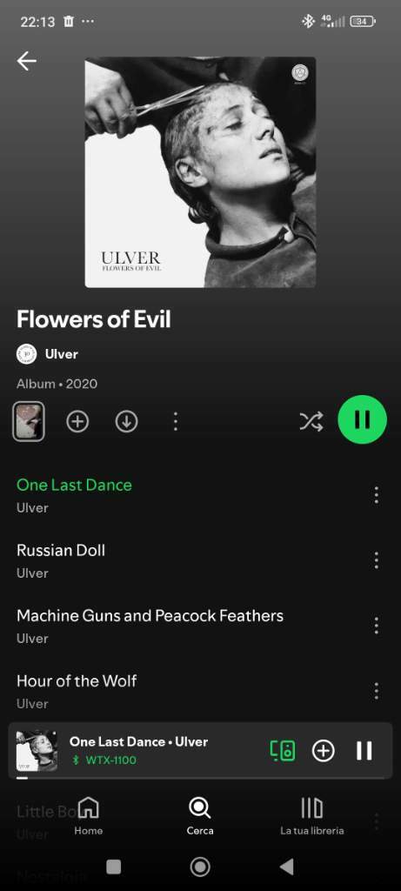This screenshot has width=401, height=891.
Task: Open options for Russian Doll track
Action: [376, 560]
